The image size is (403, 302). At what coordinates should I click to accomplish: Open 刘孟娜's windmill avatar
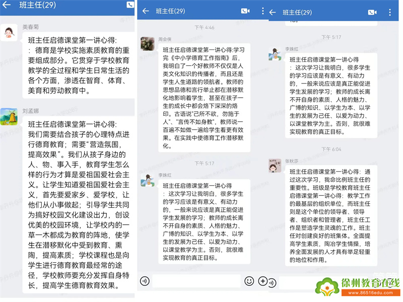[9, 117]
